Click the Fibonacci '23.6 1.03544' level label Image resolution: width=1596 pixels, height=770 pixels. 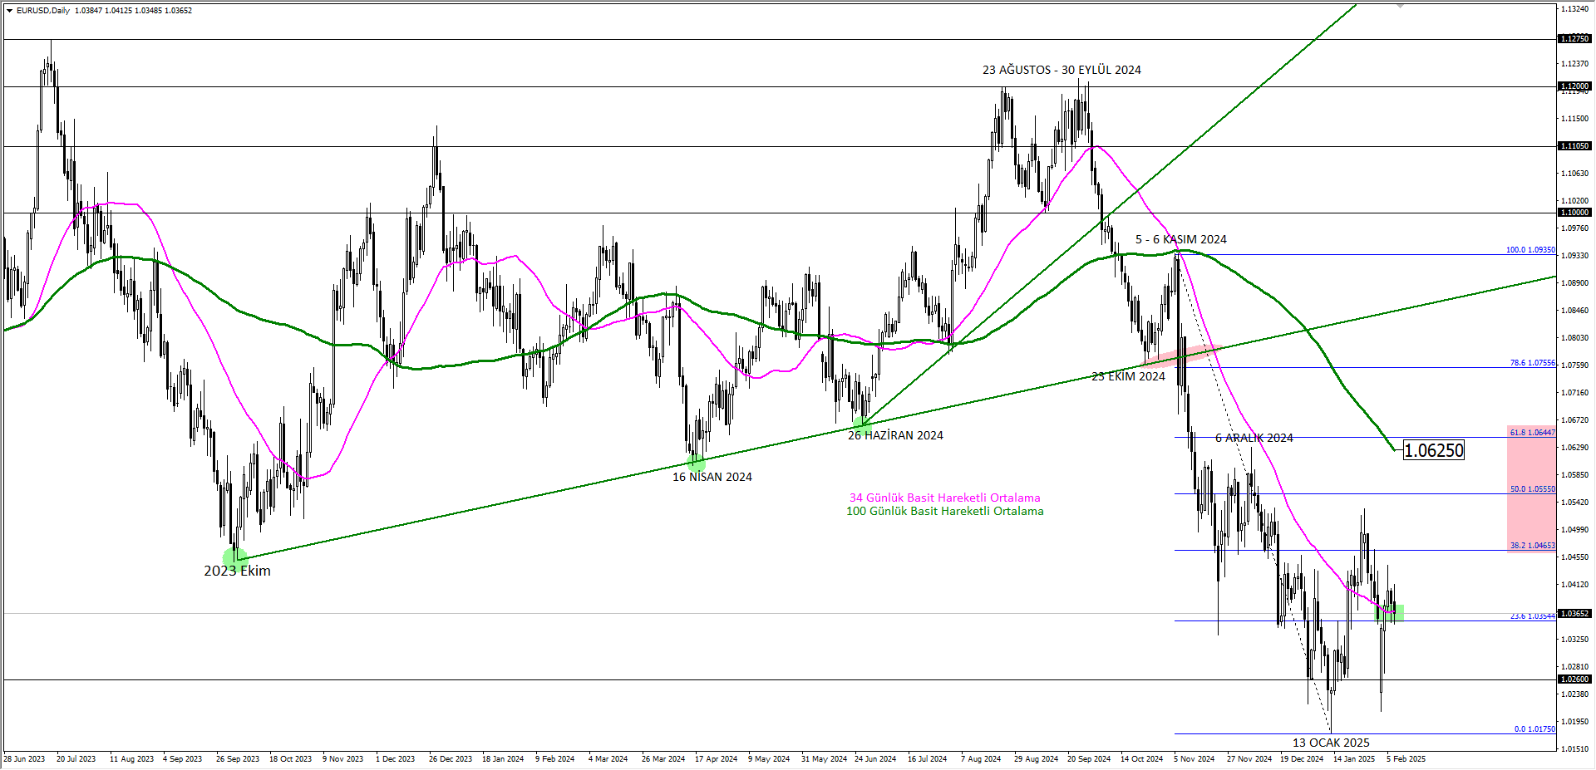(1532, 616)
